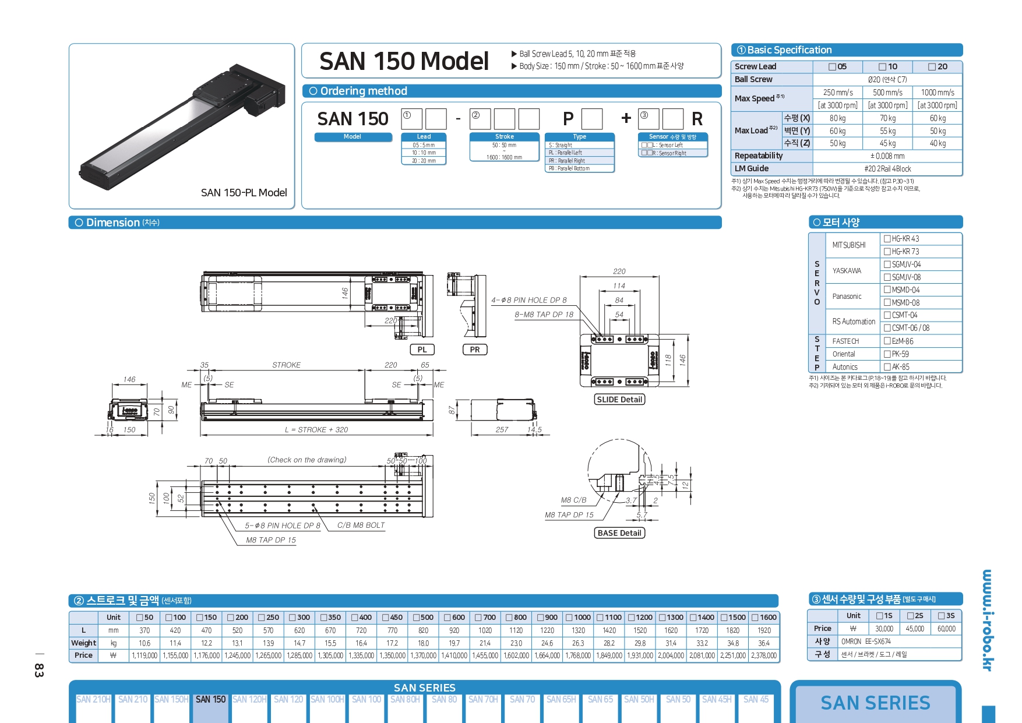Click the OMRON EE-SX674 text
The width and height of the screenshot is (1022, 723).
click(x=866, y=641)
